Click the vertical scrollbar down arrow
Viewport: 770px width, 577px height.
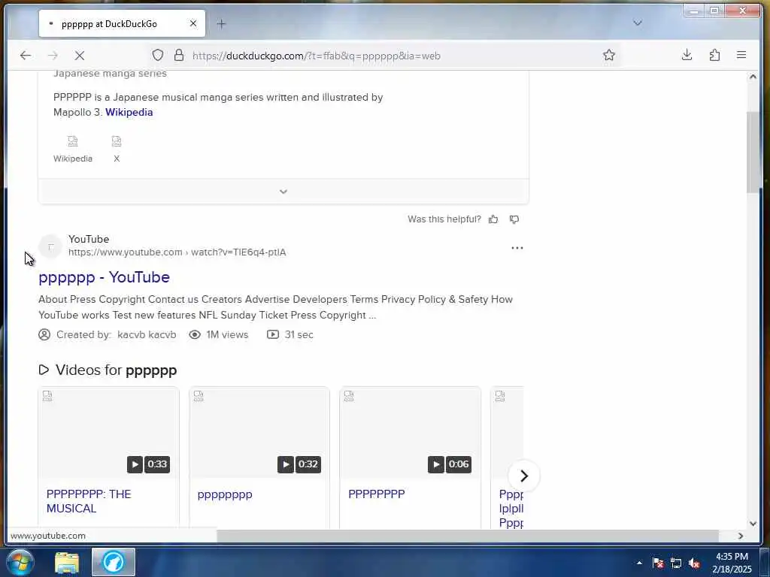coord(753,524)
